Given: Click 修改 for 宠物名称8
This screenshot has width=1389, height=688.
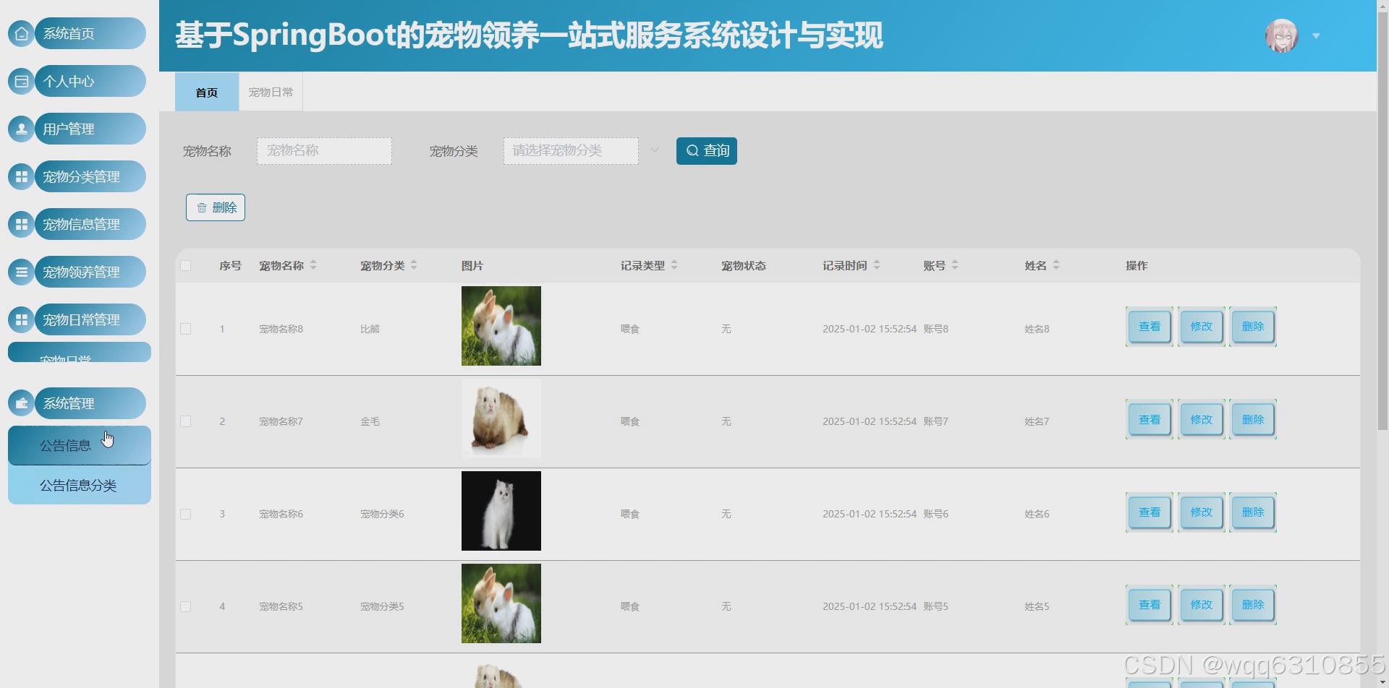Looking at the screenshot, I should 1202,327.
